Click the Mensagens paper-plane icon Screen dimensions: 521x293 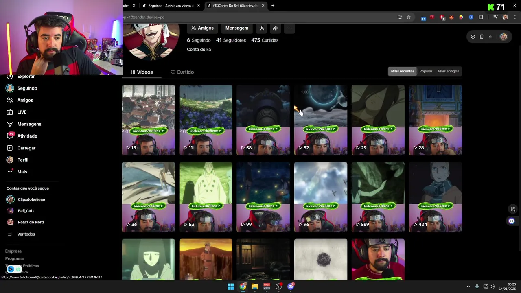(10, 124)
